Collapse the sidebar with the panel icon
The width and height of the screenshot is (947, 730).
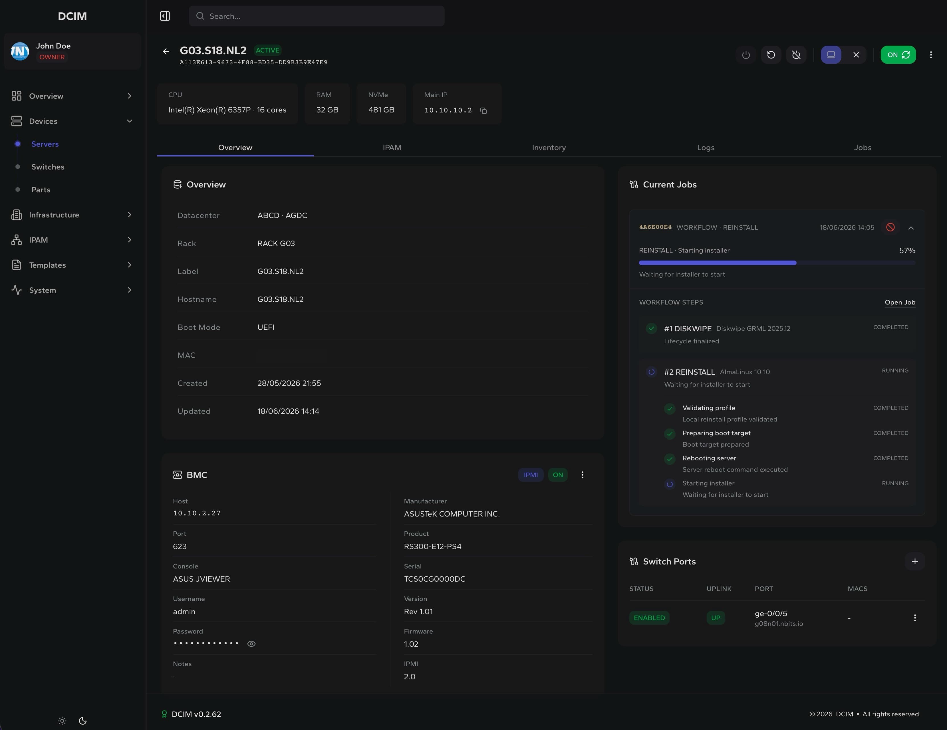pyautogui.click(x=165, y=16)
